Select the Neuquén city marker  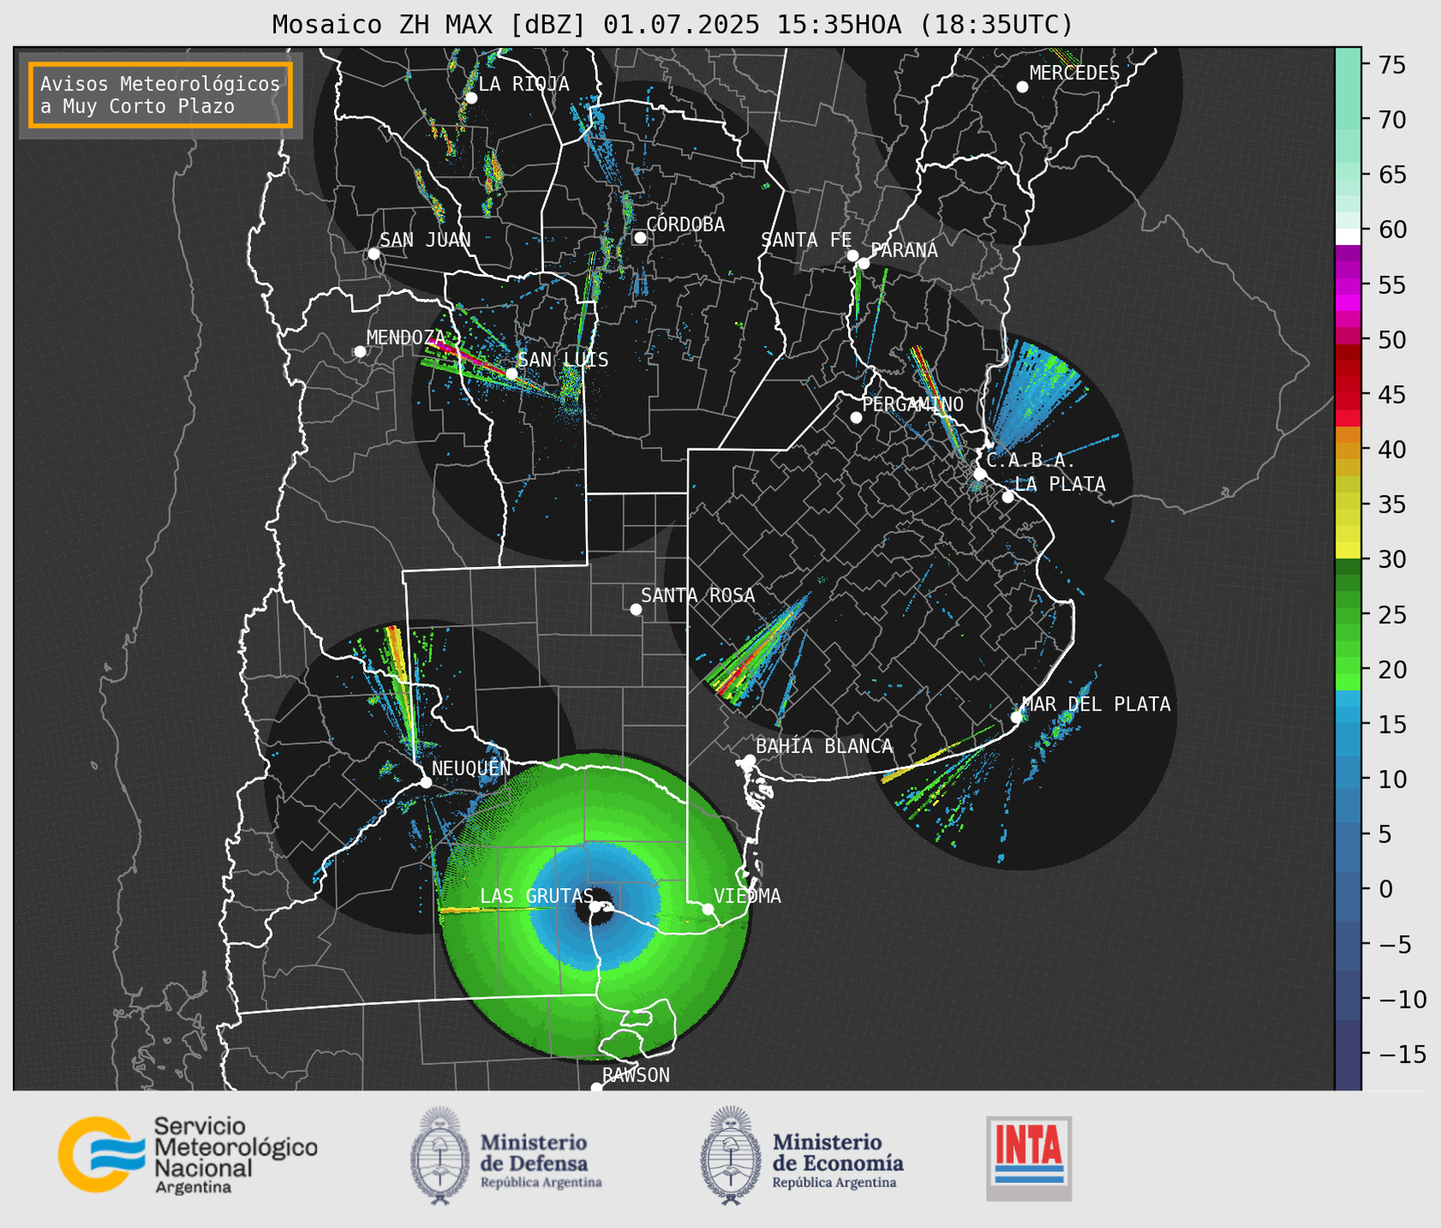425,782
